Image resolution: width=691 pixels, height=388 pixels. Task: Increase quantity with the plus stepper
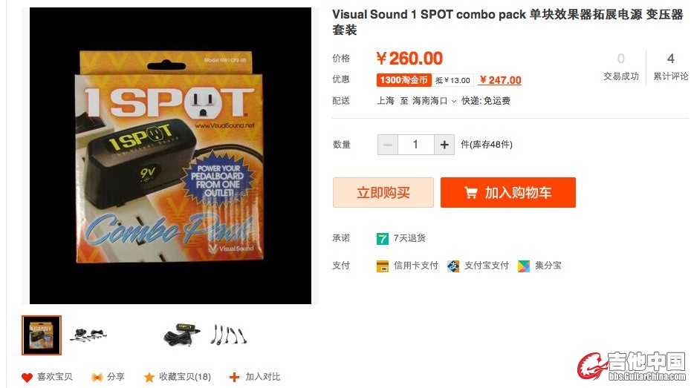click(x=444, y=145)
